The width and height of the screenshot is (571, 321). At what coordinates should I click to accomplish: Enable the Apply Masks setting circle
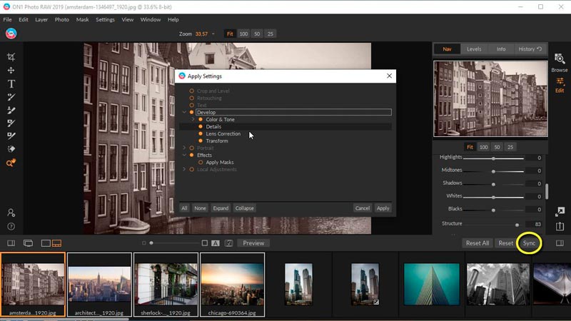point(201,163)
